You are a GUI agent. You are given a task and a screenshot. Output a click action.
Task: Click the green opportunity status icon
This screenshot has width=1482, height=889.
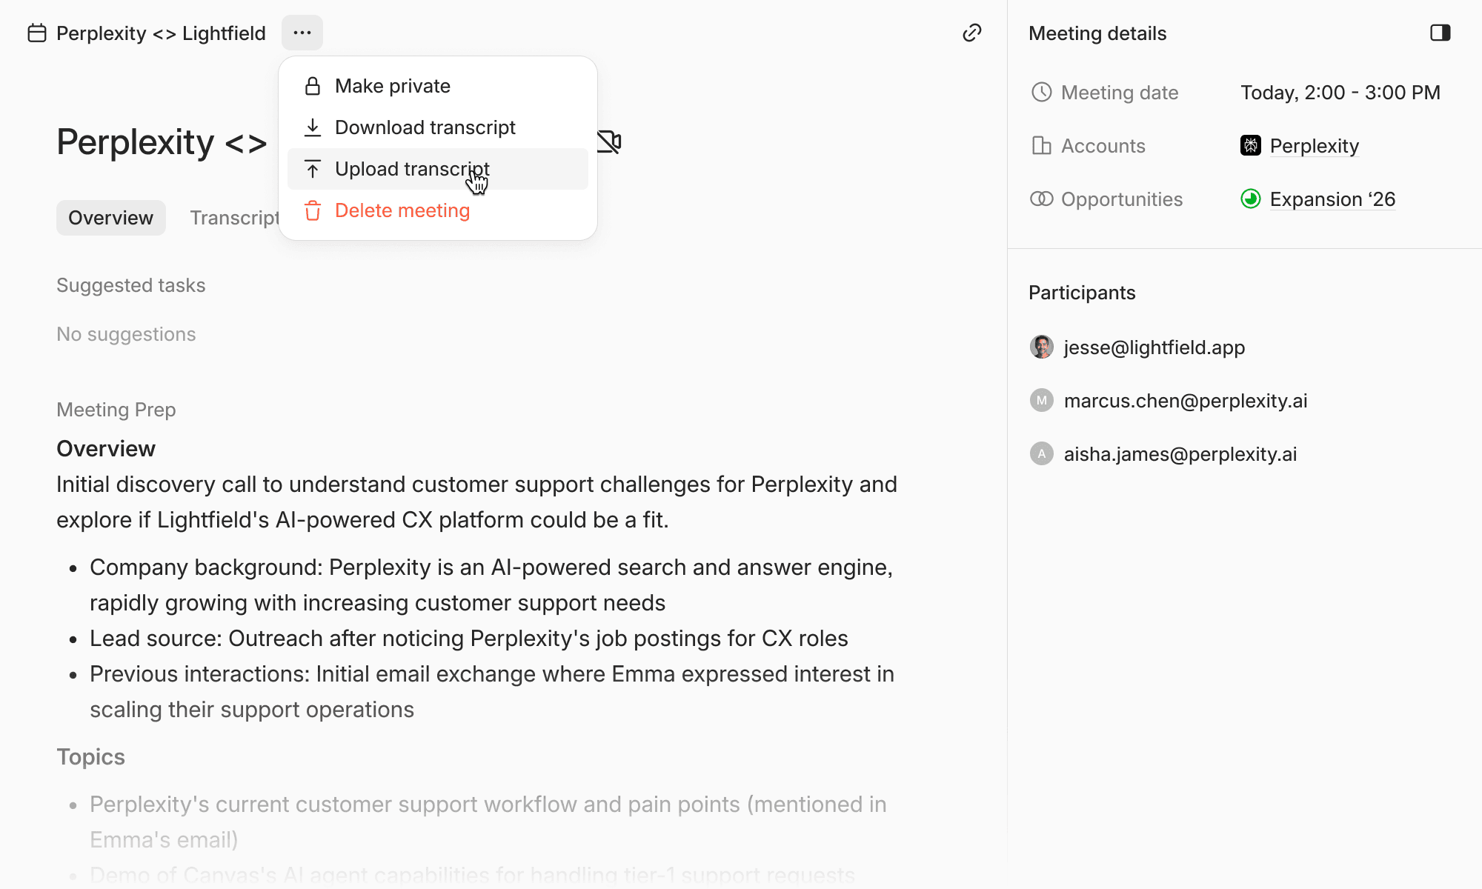tap(1251, 199)
